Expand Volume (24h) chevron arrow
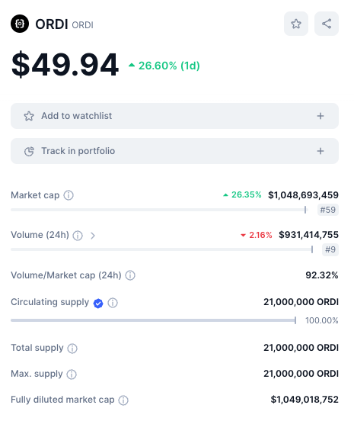The width and height of the screenshot is (354, 421). click(x=93, y=236)
